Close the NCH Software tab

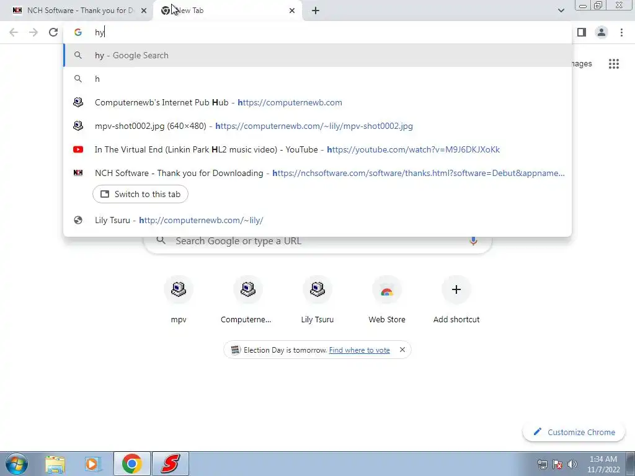144,11
